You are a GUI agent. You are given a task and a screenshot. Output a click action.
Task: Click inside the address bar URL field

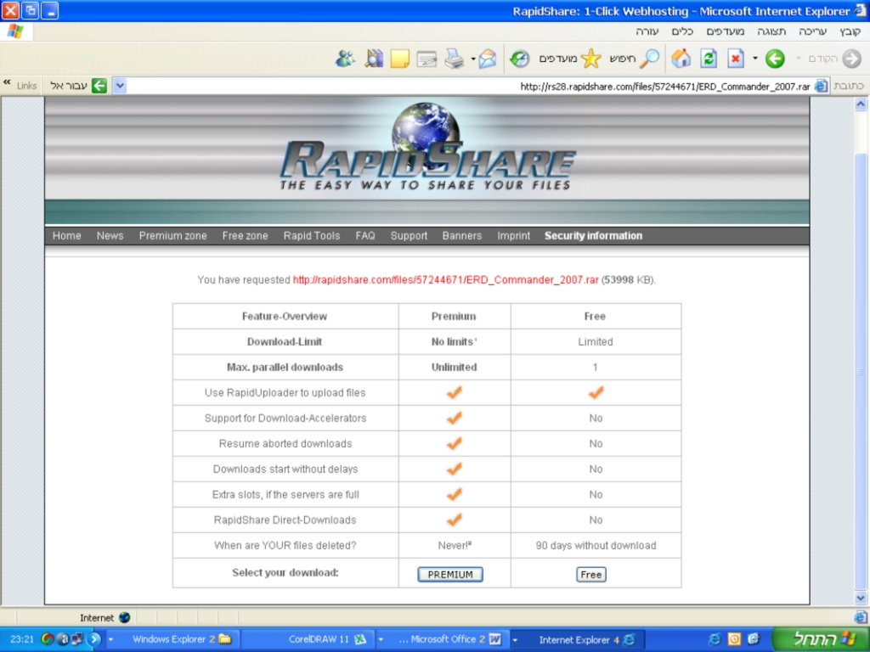point(469,86)
